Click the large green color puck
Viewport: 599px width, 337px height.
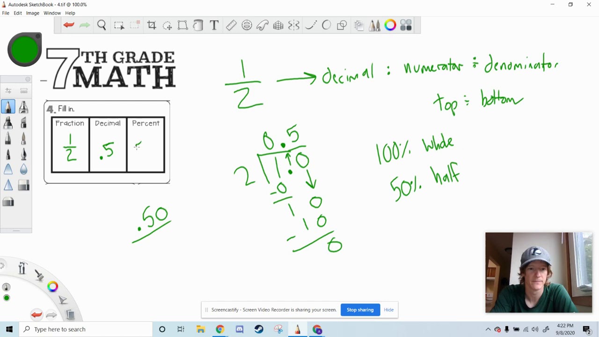click(24, 49)
